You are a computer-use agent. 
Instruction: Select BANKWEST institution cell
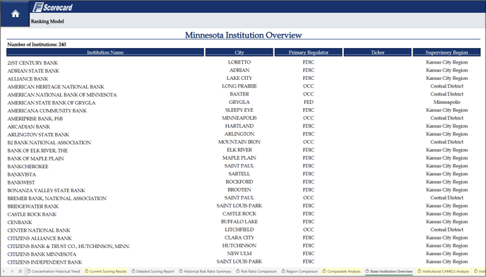click(21, 182)
